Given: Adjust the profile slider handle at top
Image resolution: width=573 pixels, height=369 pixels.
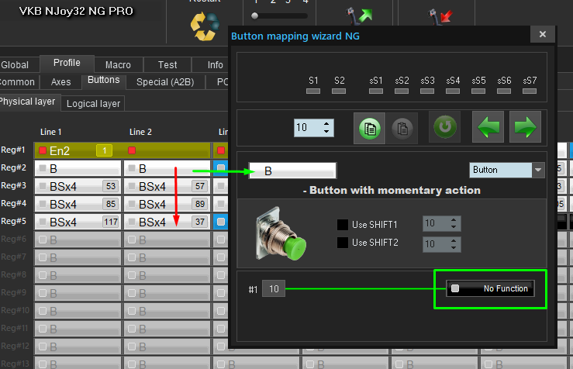Looking at the screenshot, I should 254,16.
